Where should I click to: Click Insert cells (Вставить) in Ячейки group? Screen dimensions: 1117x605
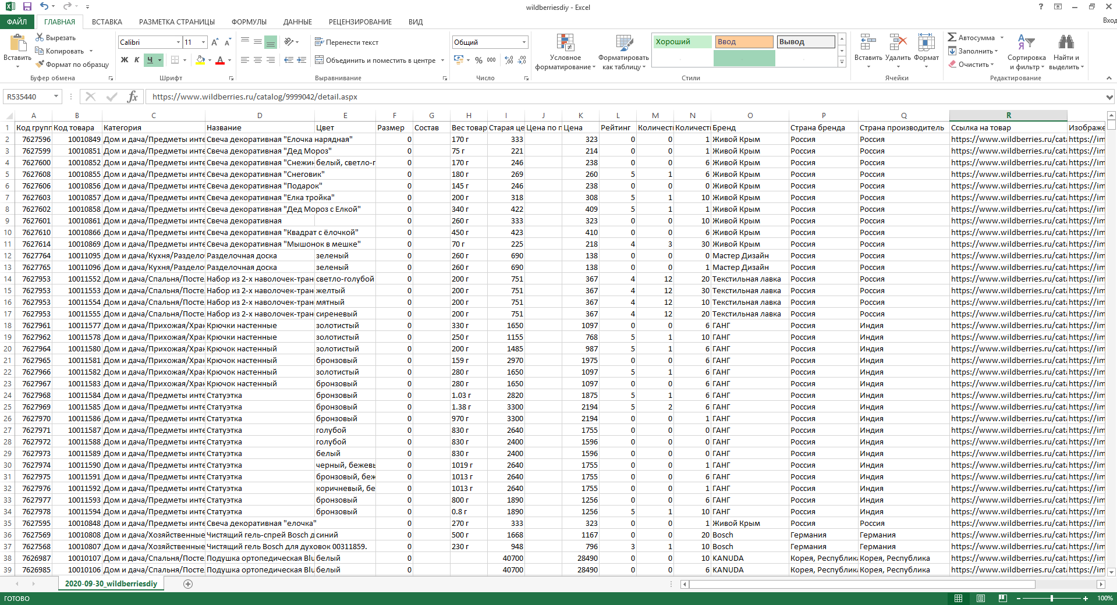click(868, 51)
